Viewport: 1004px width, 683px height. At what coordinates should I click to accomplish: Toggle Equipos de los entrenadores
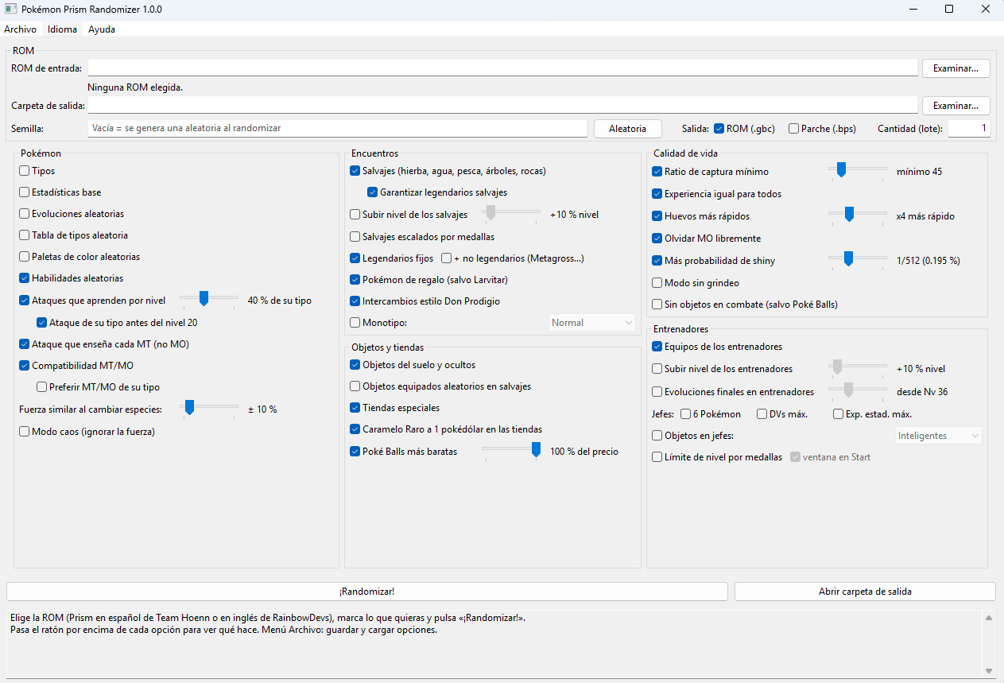click(657, 347)
